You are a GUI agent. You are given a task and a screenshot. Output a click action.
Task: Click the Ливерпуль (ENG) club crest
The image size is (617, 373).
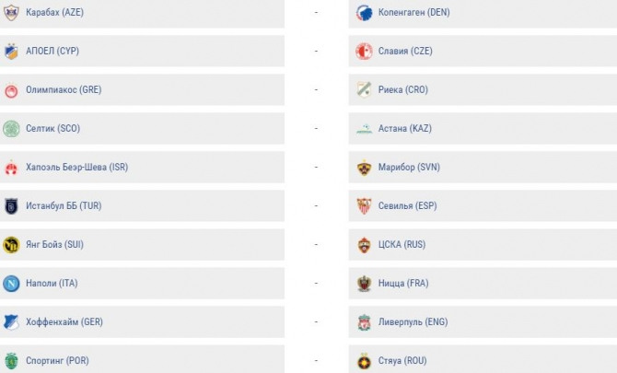pos(364,322)
